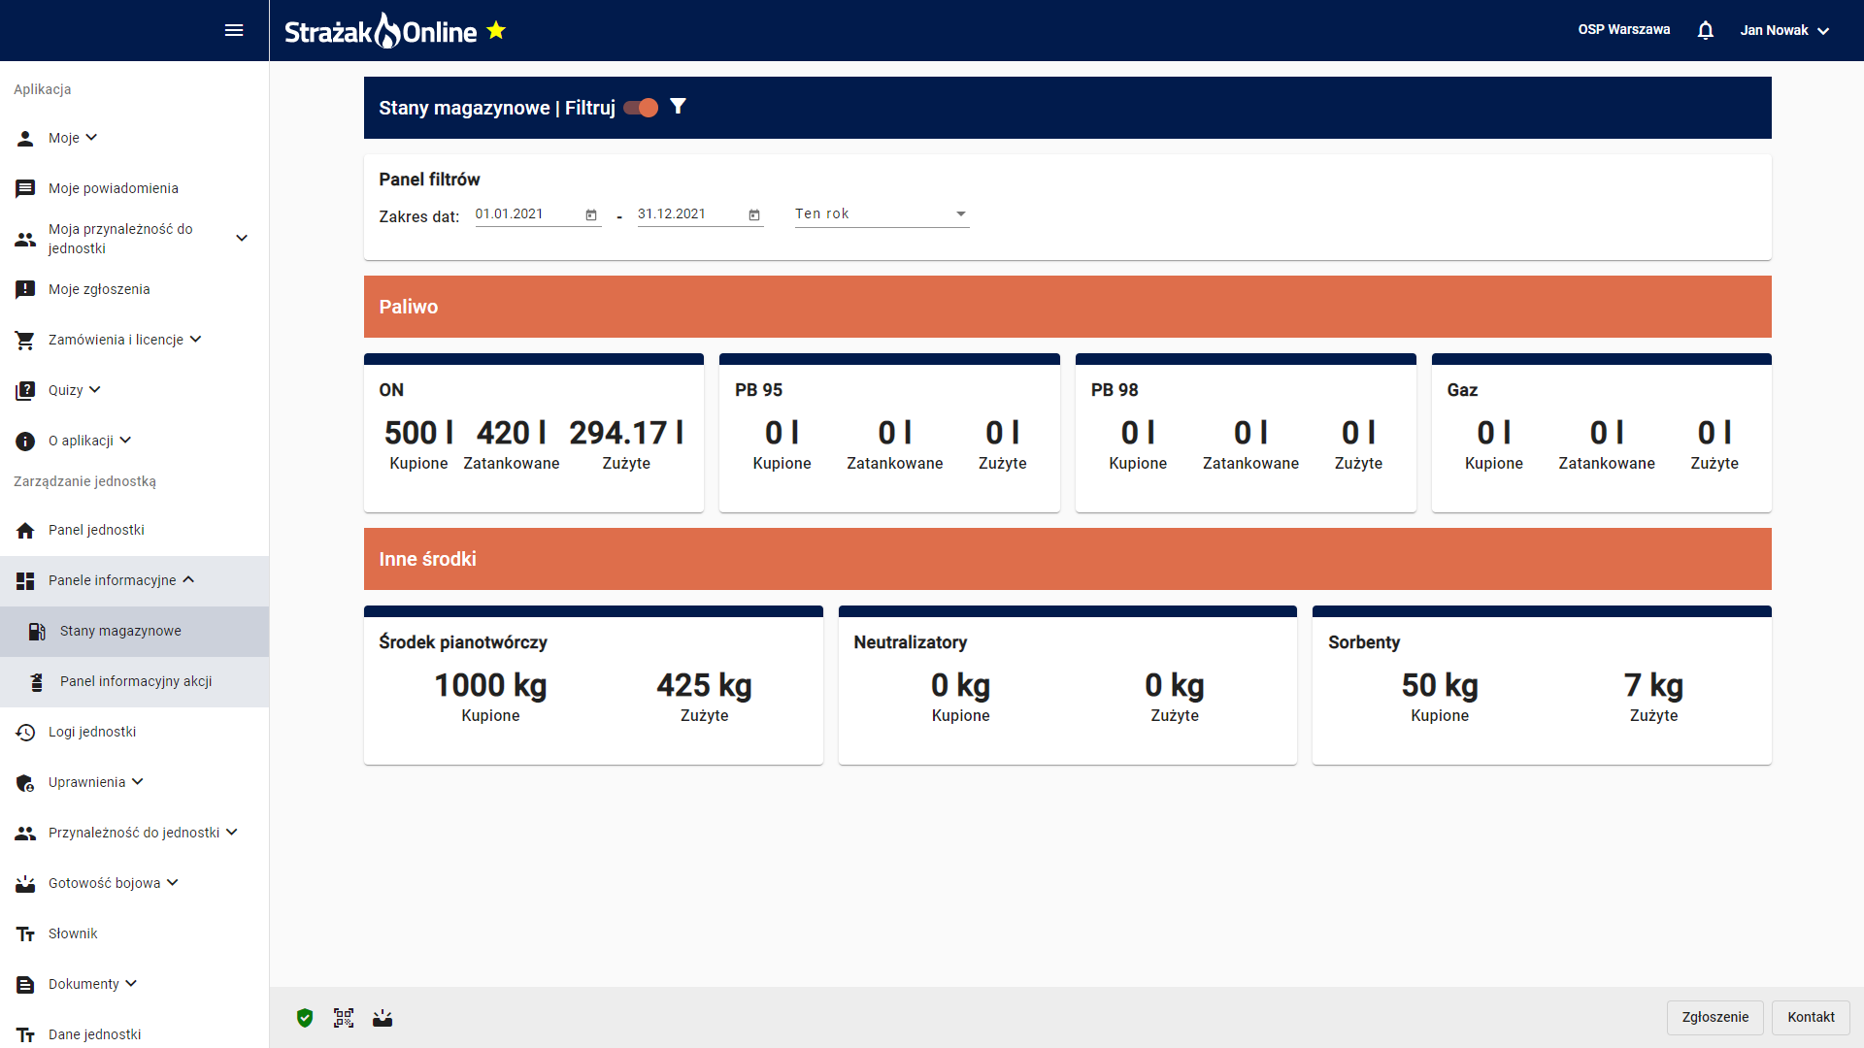Expand Zamówienia i licencje chevron
The image size is (1864, 1048).
[x=195, y=340]
